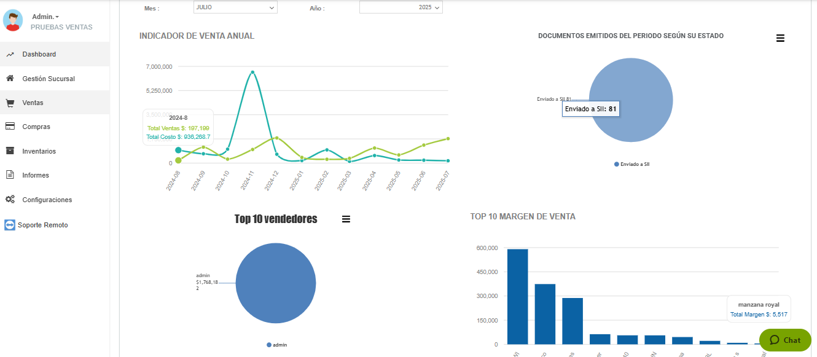Screen dimensions: 817x357
Task: Click the Gestión Sucursal home icon
Action: pos(10,79)
